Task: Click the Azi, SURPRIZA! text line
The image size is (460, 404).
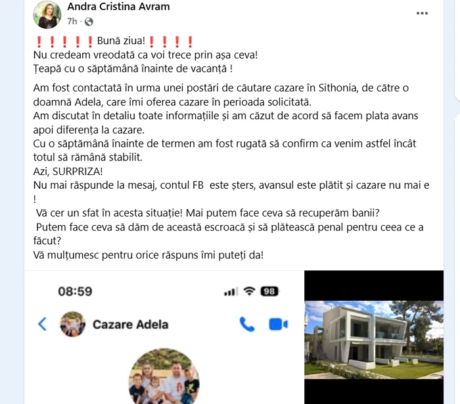Action: point(68,172)
